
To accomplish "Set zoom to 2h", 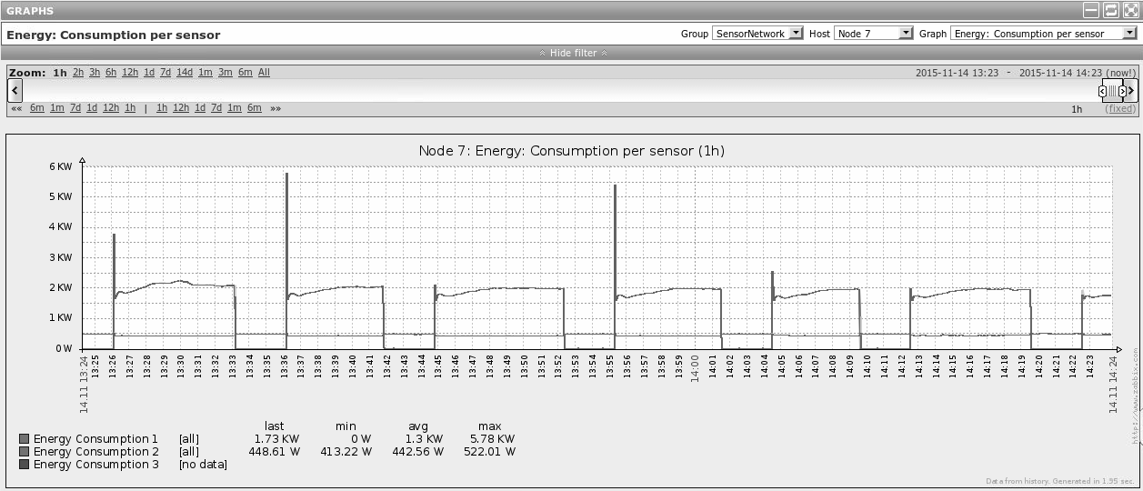I will [78, 73].
